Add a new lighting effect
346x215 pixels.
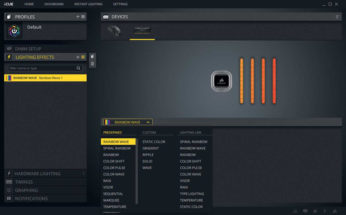coord(78,57)
